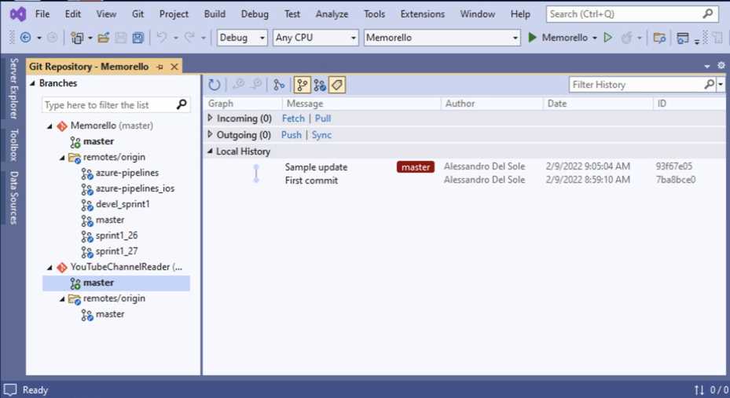The width and height of the screenshot is (730, 398).
Task: Open the Git menu
Action: 138,14
